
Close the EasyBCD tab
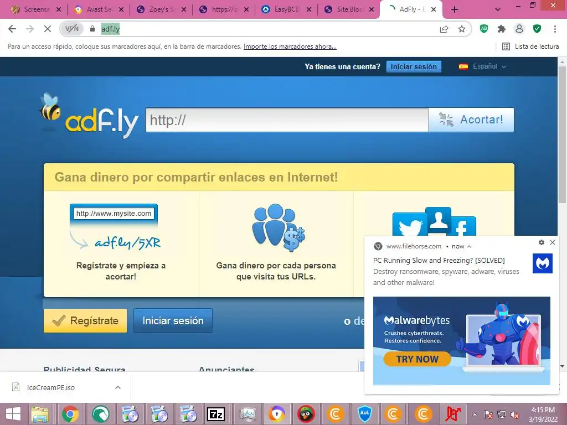309,10
